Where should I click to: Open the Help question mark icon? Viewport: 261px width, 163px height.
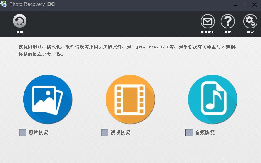[x=228, y=21]
